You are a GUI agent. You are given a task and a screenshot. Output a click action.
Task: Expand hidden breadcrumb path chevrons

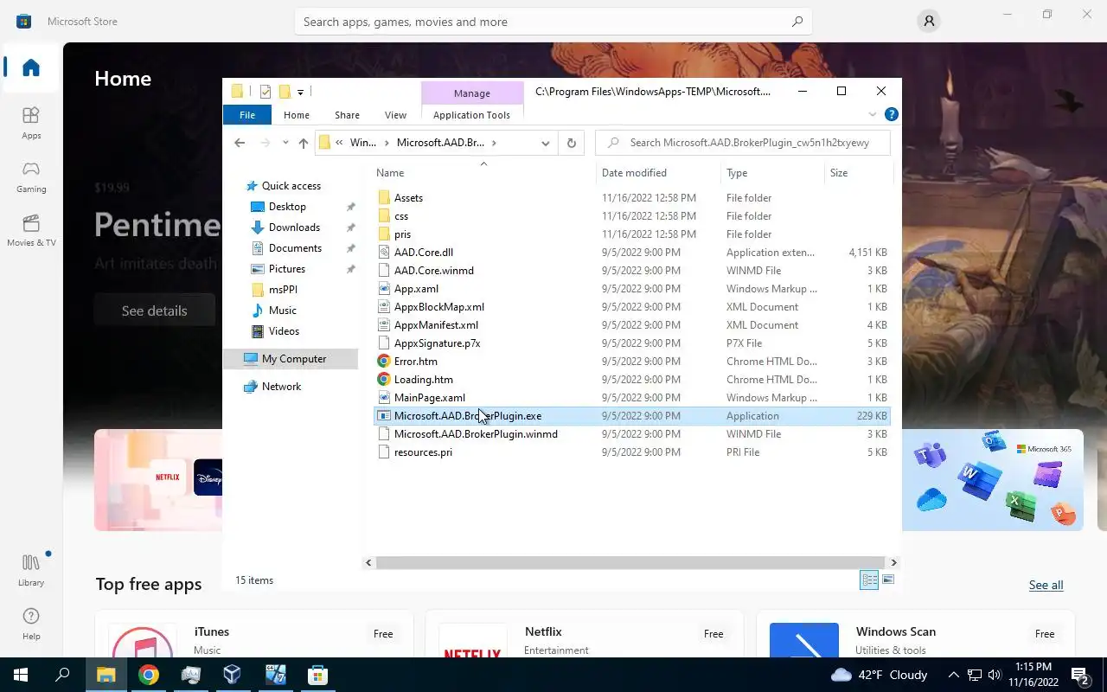[339, 143]
